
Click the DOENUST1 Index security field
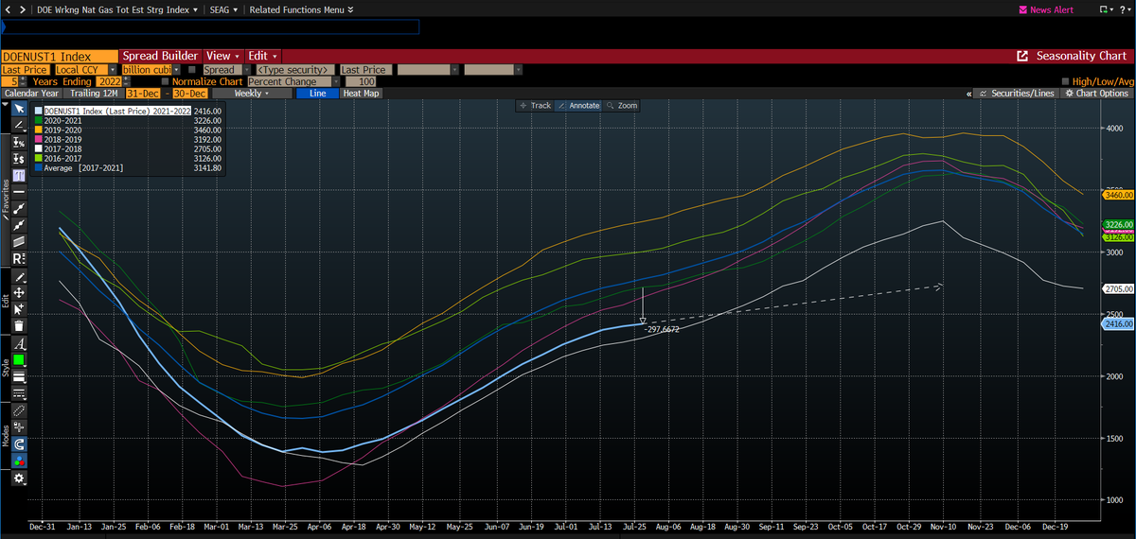[x=60, y=56]
